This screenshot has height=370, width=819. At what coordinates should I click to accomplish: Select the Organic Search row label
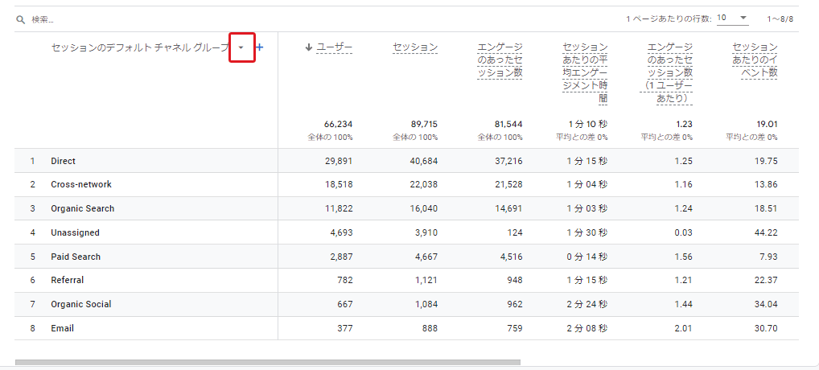[83, 209]
